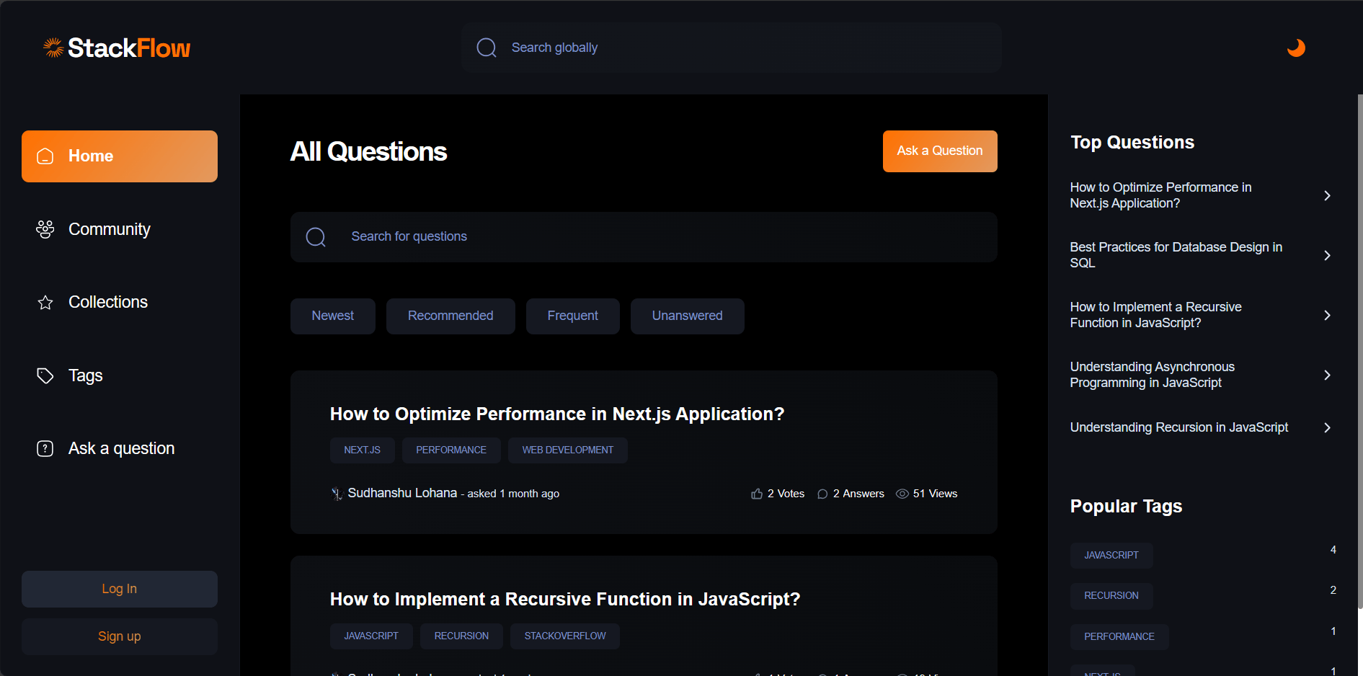Select the Newest tab

pyautogui.click(x=332, y=316)
